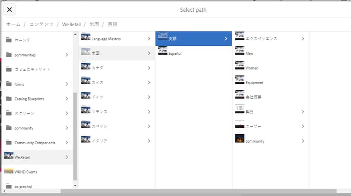The image size is (351, 196).
Task: Click ドイツ page thumbnail
Action: (x=86, y=95)
